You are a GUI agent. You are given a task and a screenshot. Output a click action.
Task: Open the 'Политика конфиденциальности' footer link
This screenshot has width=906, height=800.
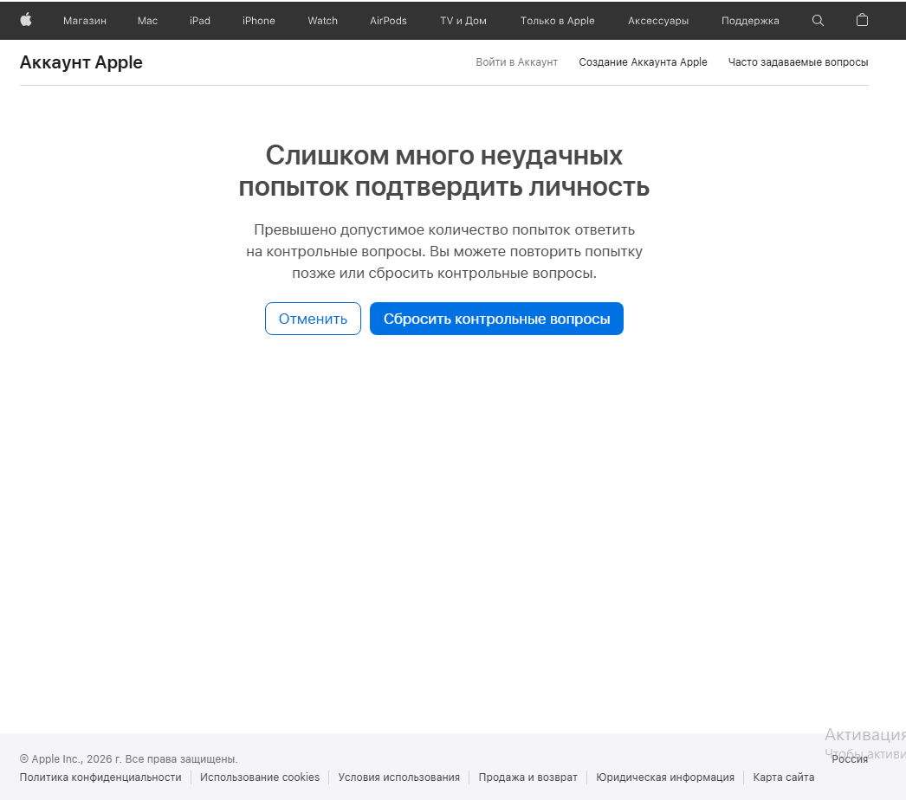100,777
